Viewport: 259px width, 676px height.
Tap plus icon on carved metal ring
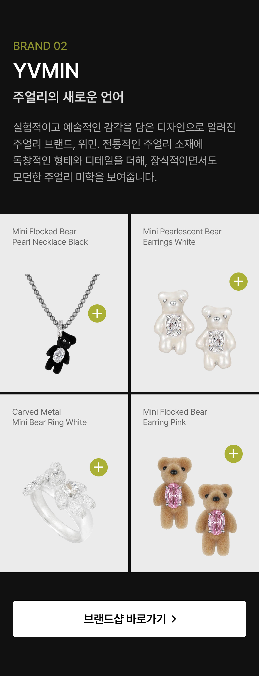[99, 467]
